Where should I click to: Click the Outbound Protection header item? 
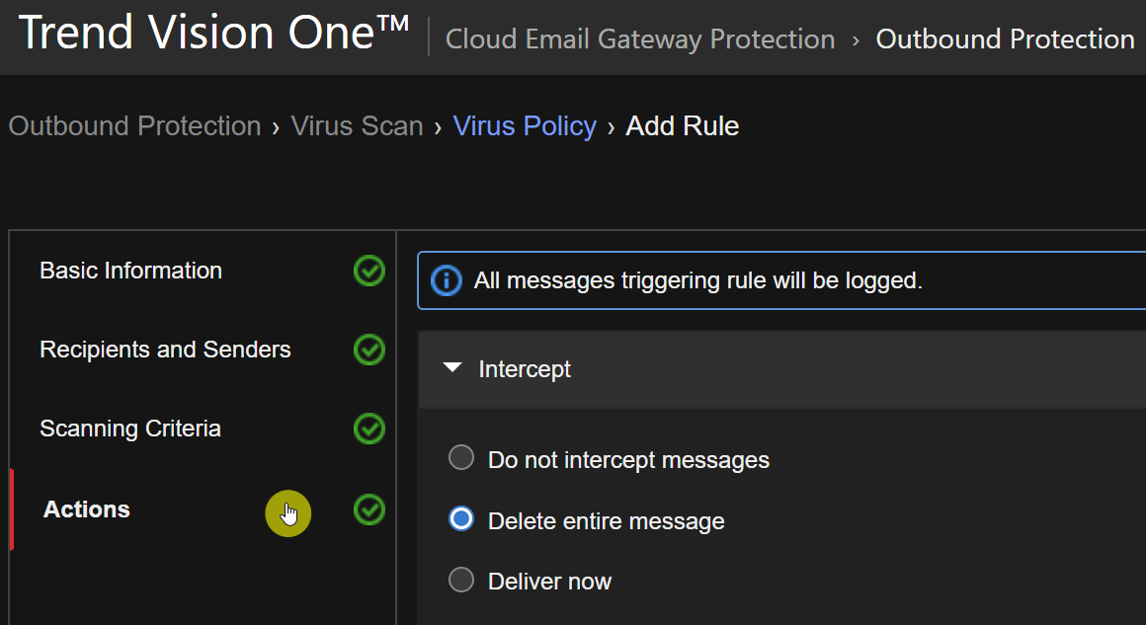[1005, 39]
